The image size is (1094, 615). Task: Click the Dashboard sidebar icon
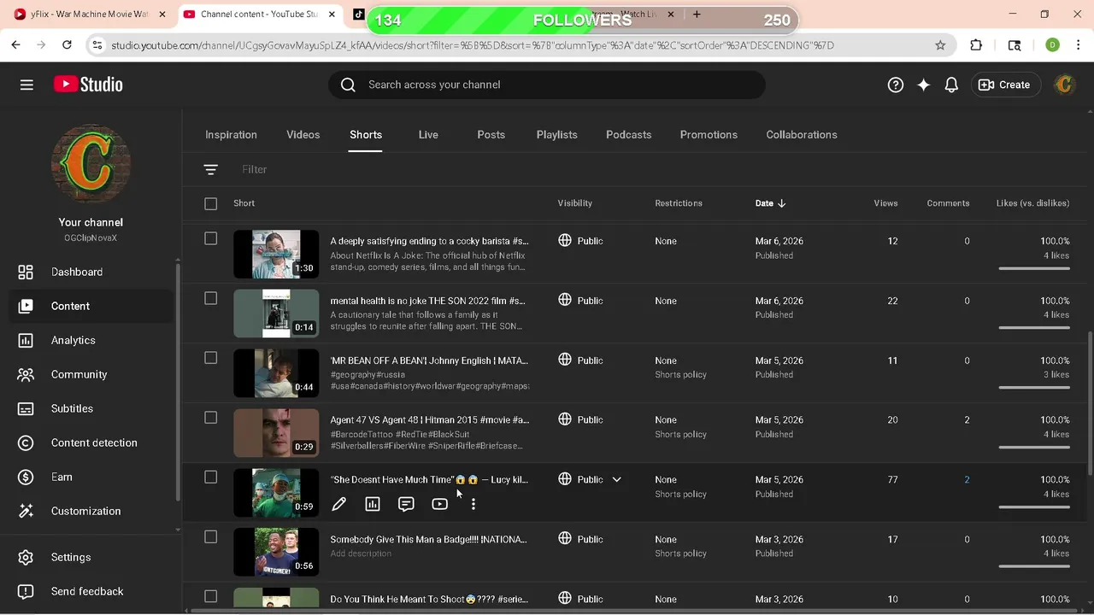click(26, 272)
